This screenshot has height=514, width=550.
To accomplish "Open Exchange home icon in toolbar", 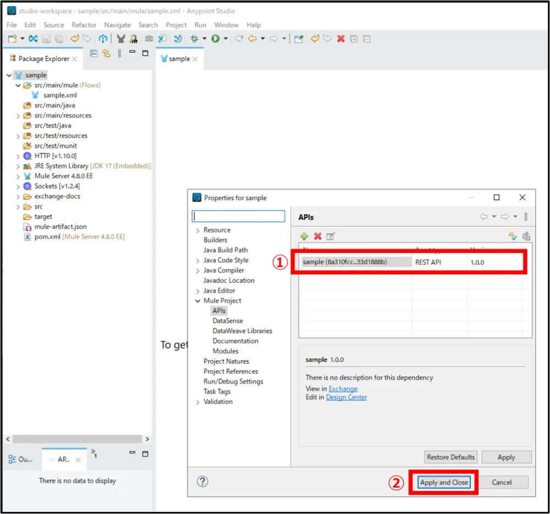I will pyautogui.click(x=103, y=39).
